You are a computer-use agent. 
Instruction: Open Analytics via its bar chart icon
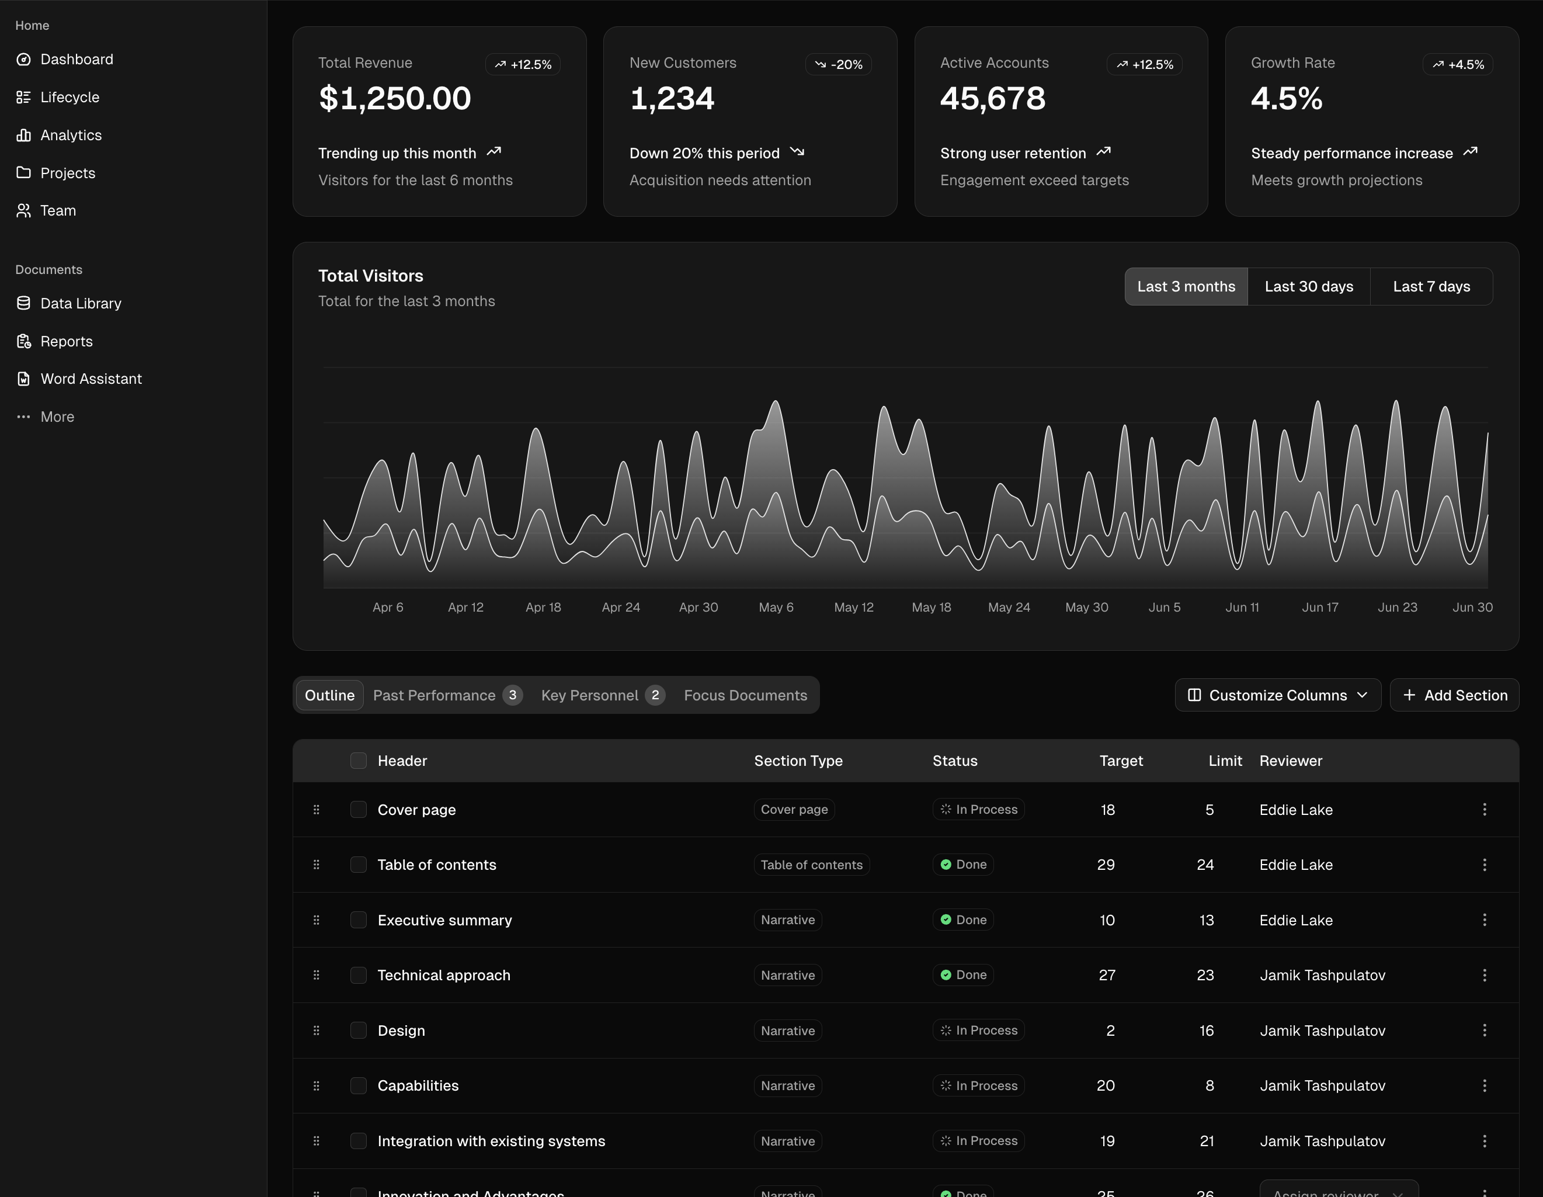(x=23, y=135)
